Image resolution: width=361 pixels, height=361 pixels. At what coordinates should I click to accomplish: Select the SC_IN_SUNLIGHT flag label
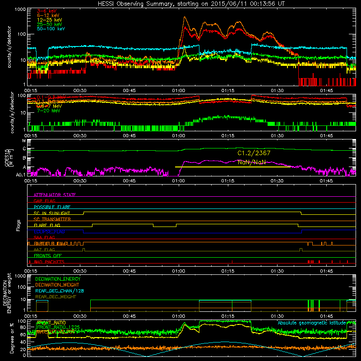(52, 213)
